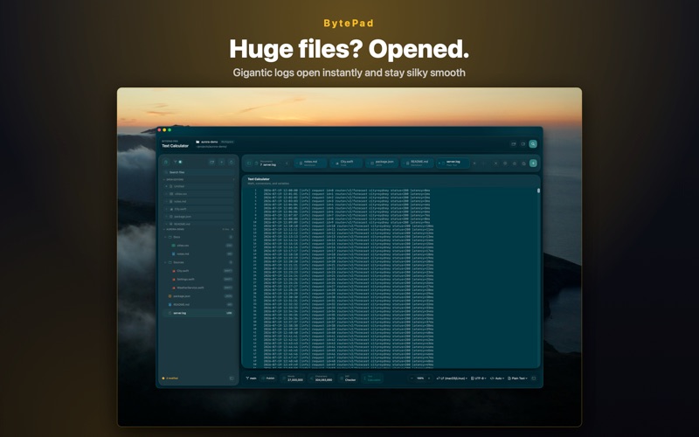Select notes.md under Docs folder
The width and height of the screenshot is (699, 437).
(x=199, y=253)
